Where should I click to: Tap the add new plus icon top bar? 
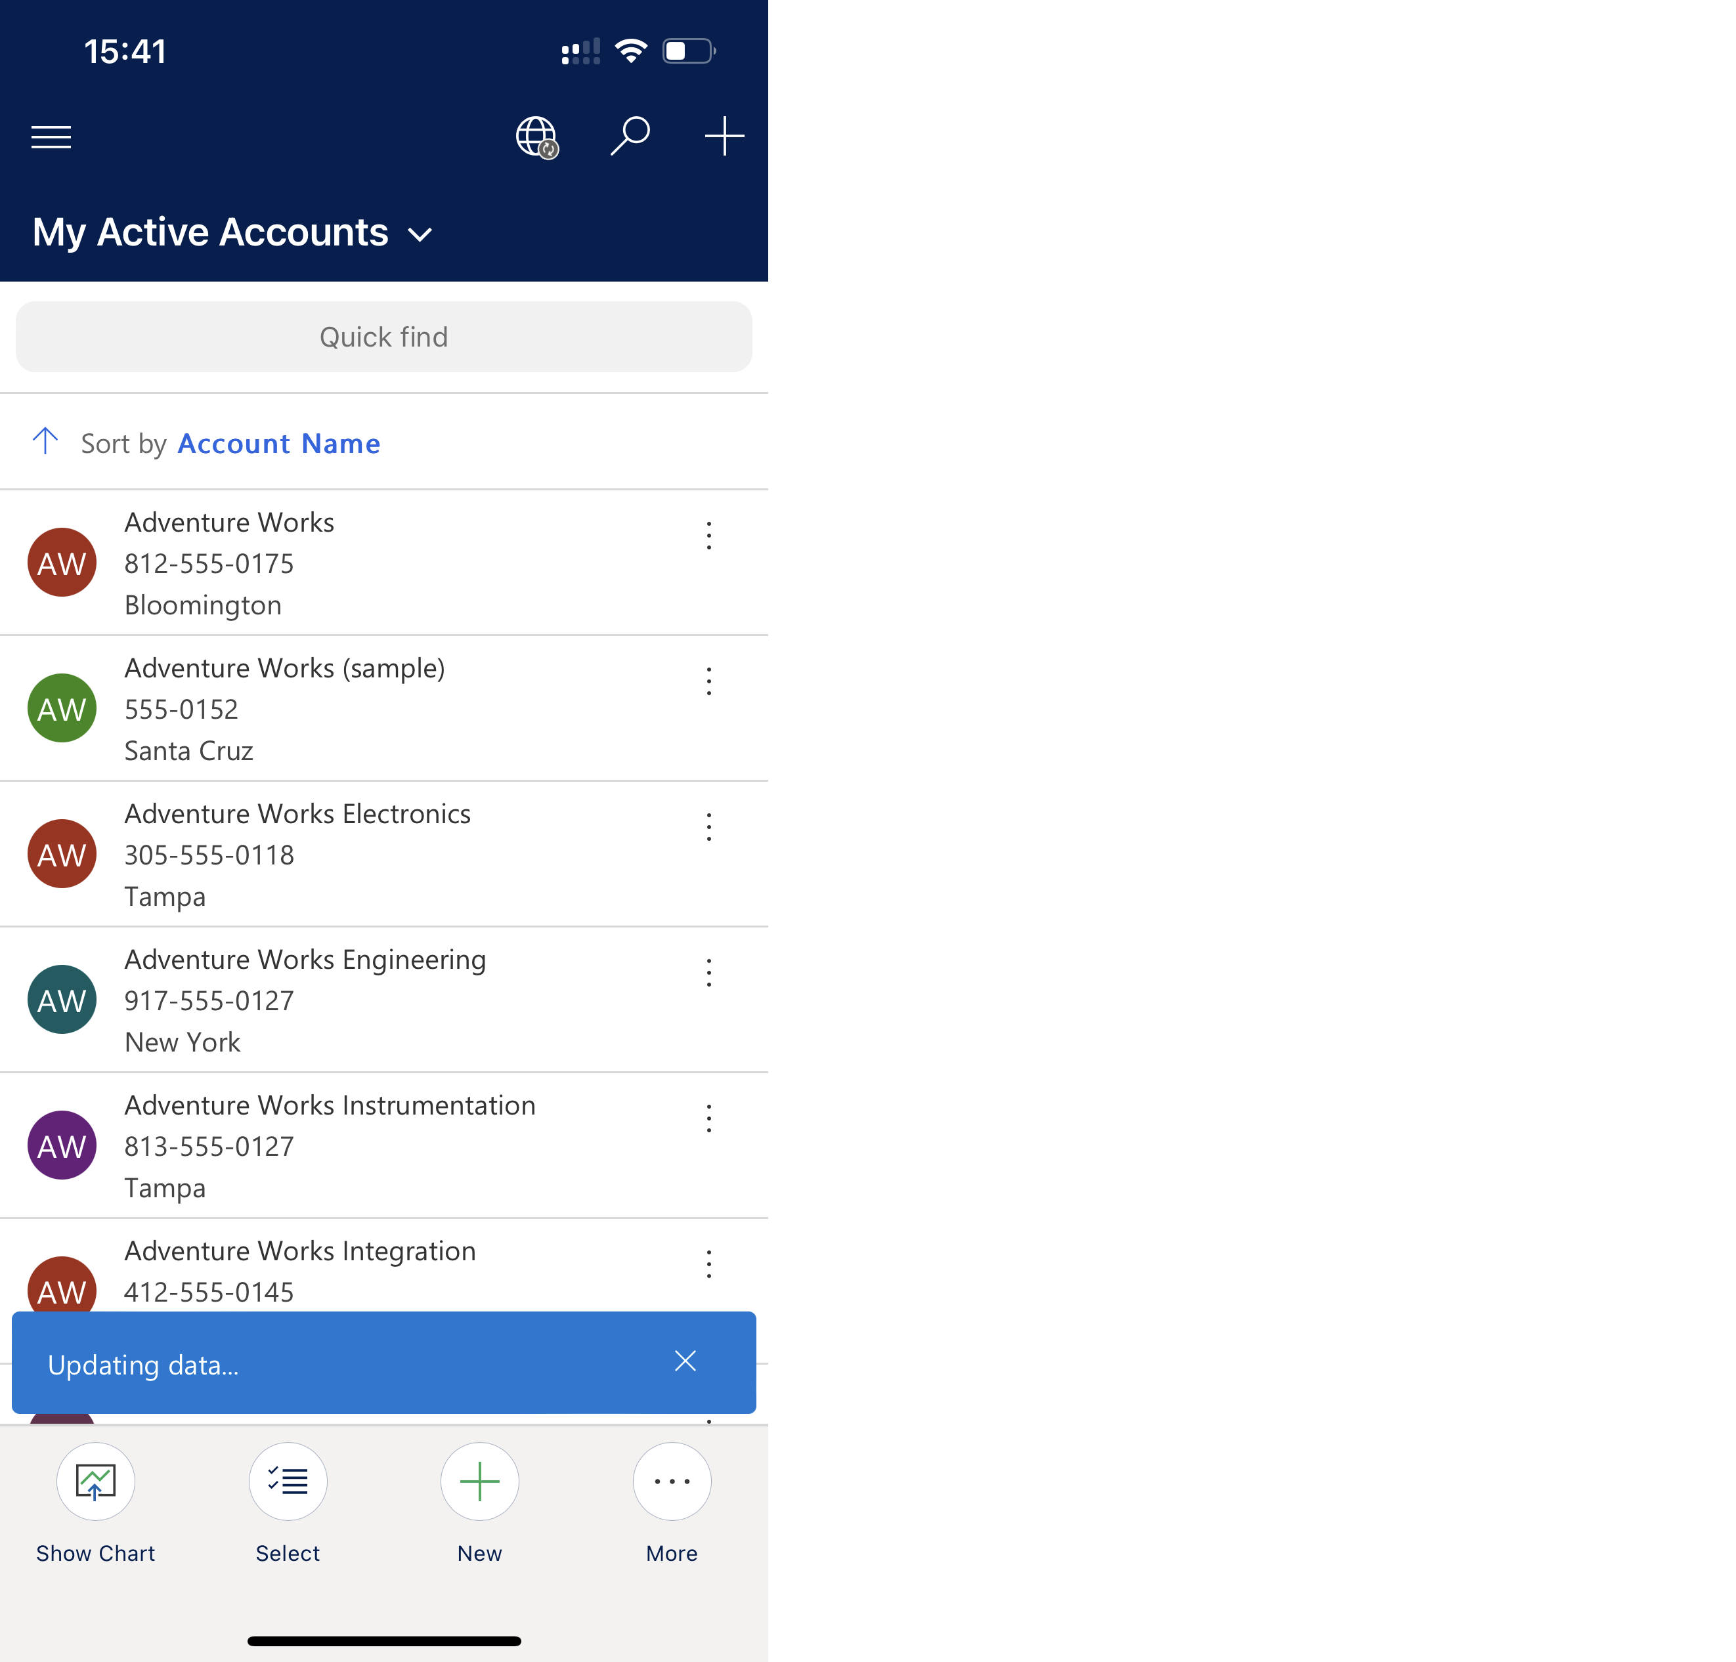pos(721,137)
